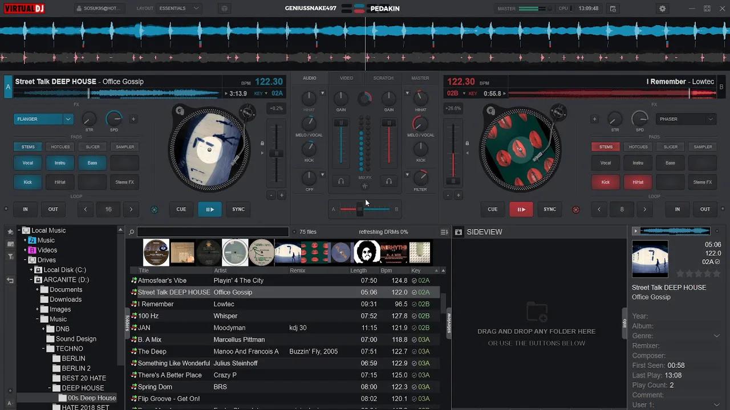This screenshot has width=730, height=410.
Task: Toggle HOTCUES mode on the right deck
Action: 638,146
